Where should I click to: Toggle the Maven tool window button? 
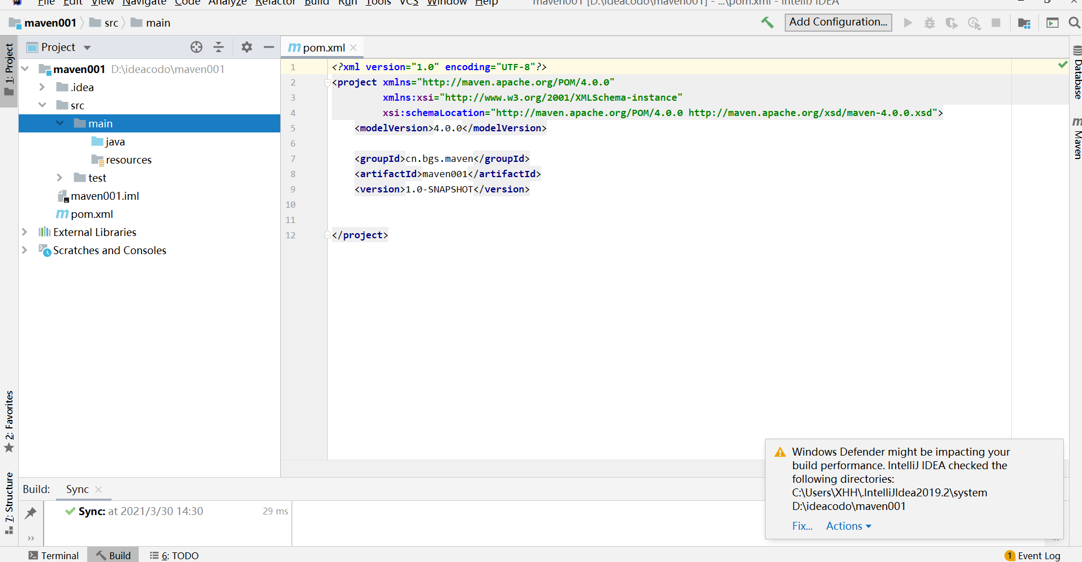tap(1077, 138)
